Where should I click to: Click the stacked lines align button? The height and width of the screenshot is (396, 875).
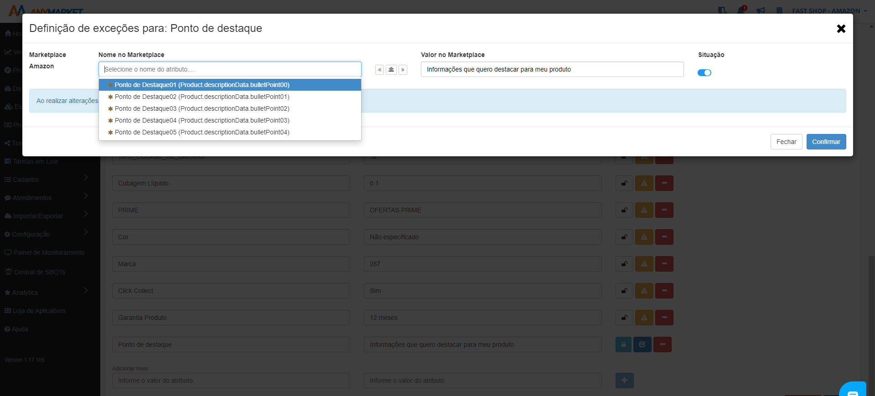[x=391, y=70]
